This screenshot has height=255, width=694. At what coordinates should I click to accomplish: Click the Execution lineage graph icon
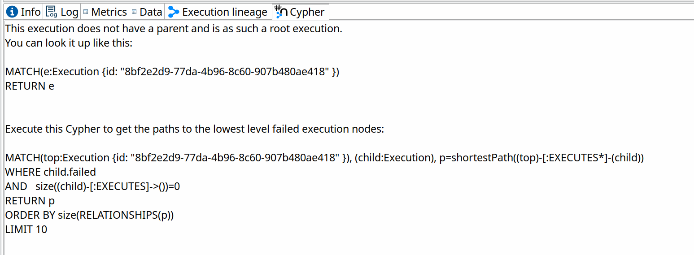174,12
